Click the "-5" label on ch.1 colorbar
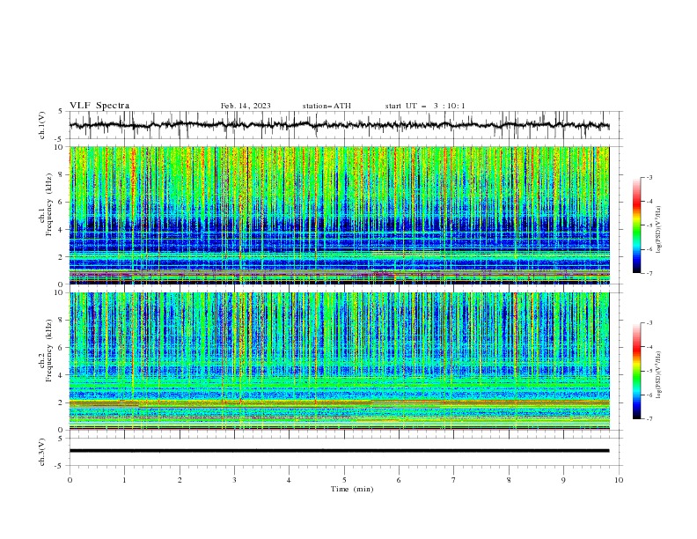Image resolution: width=697 pixels, height=539 pixels. tap(649, 225)
